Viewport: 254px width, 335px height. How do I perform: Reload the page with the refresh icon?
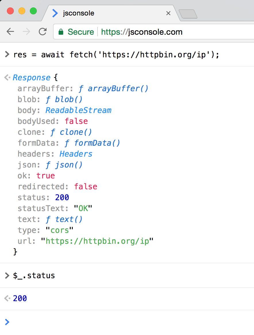43,32
